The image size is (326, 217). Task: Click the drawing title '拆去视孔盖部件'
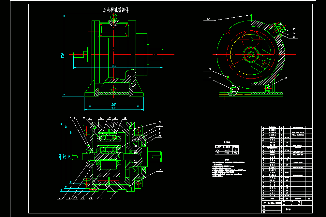116,10
